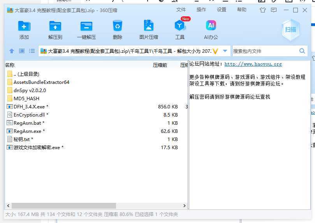Close the 360压缩 window
Viewport: 315px width, 223px height.
[305, 10]
